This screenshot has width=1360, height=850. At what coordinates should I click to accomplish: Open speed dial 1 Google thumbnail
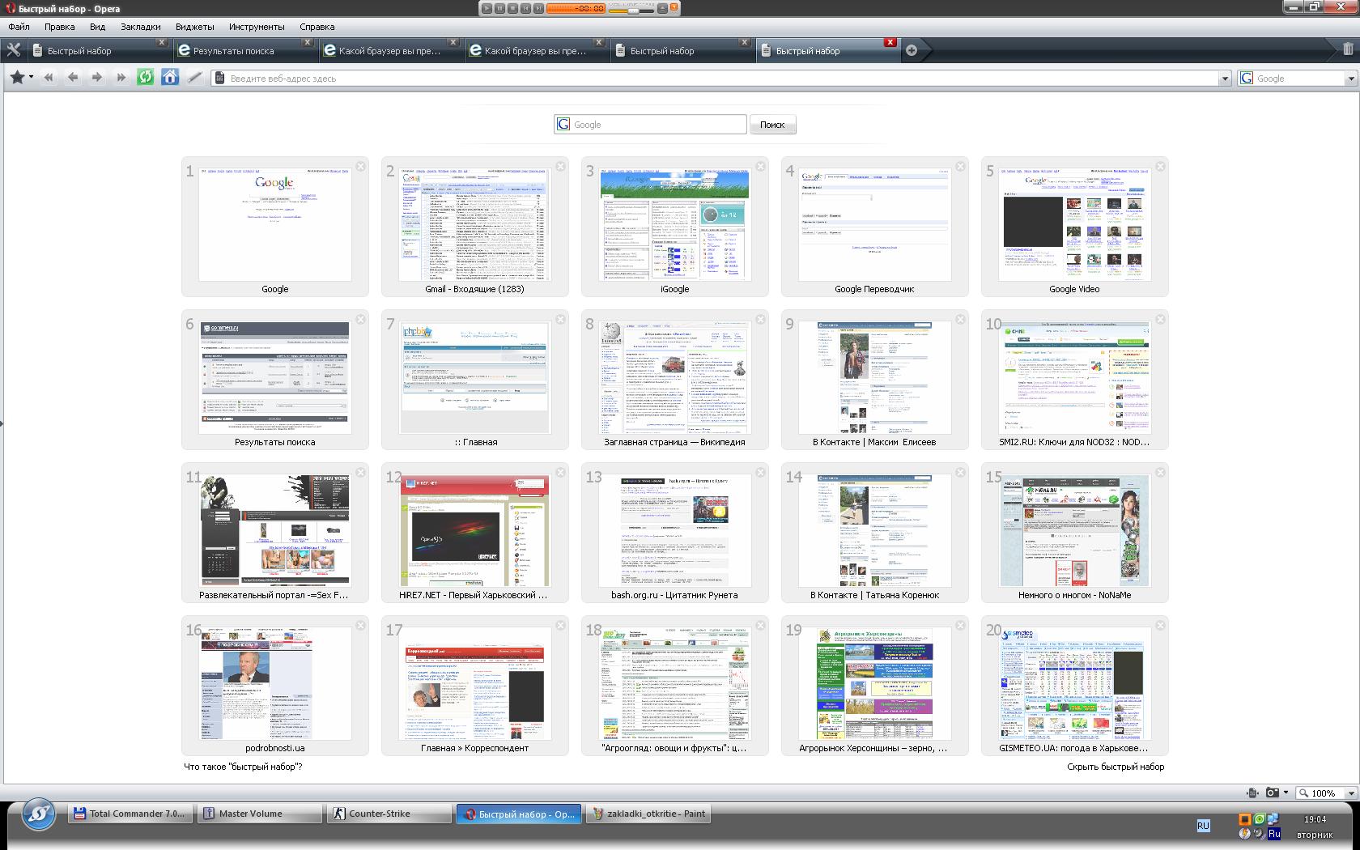click(x=275, y=225)
